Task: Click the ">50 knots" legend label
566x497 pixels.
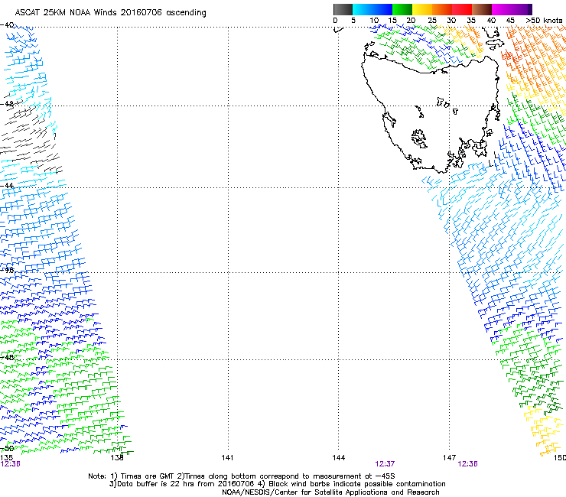Action: (x=544, y=21)
